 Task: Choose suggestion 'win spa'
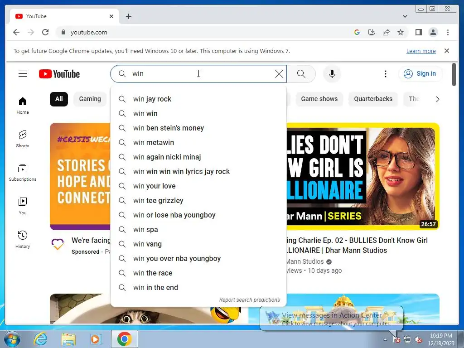pos(198,230)
